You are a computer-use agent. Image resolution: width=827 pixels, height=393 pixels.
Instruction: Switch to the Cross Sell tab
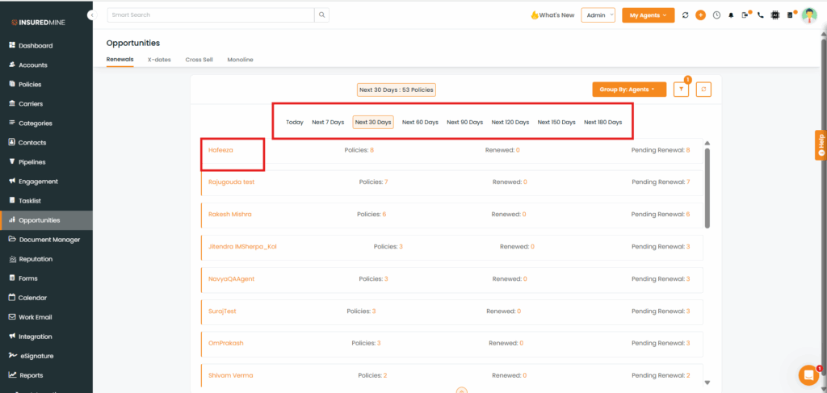point(199,60)
